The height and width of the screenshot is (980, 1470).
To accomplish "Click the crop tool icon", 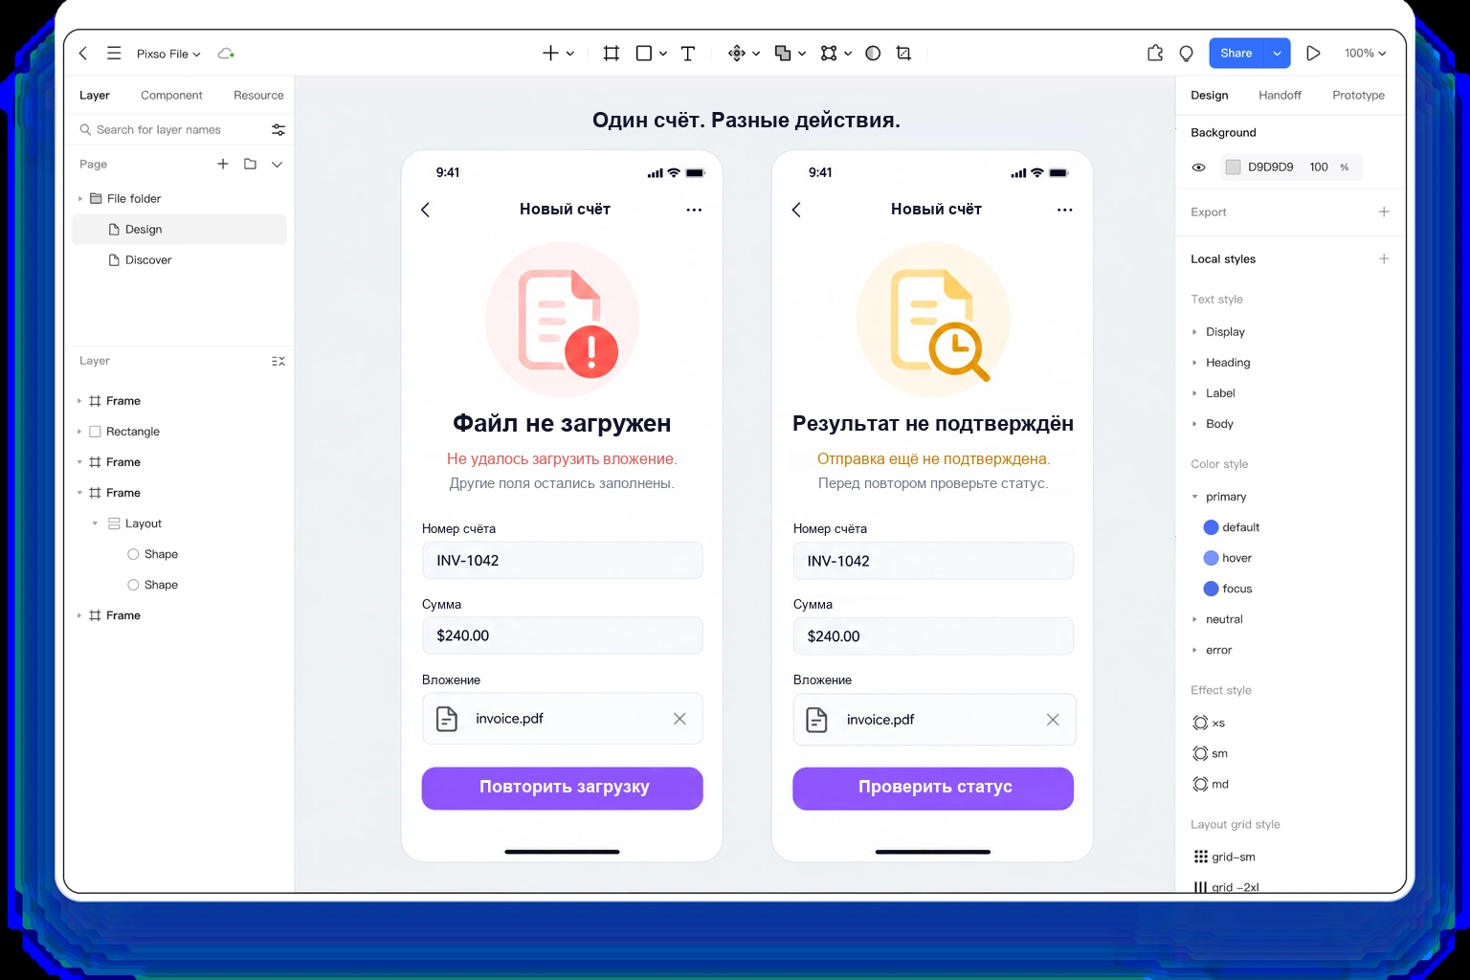I will click(903, 54).
